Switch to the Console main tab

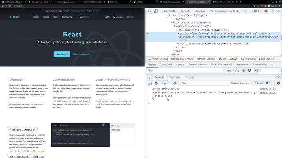(x=185, y=11)
